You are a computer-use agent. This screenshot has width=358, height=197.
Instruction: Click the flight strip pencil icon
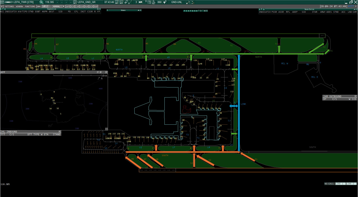[x=126, y=2]
